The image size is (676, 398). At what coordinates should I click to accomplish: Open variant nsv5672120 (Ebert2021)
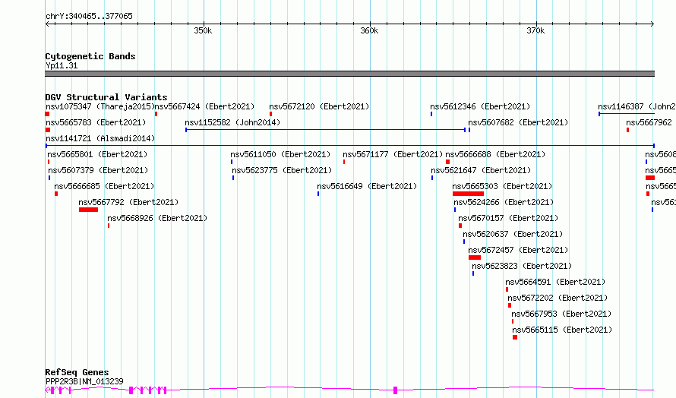point(319,106)
